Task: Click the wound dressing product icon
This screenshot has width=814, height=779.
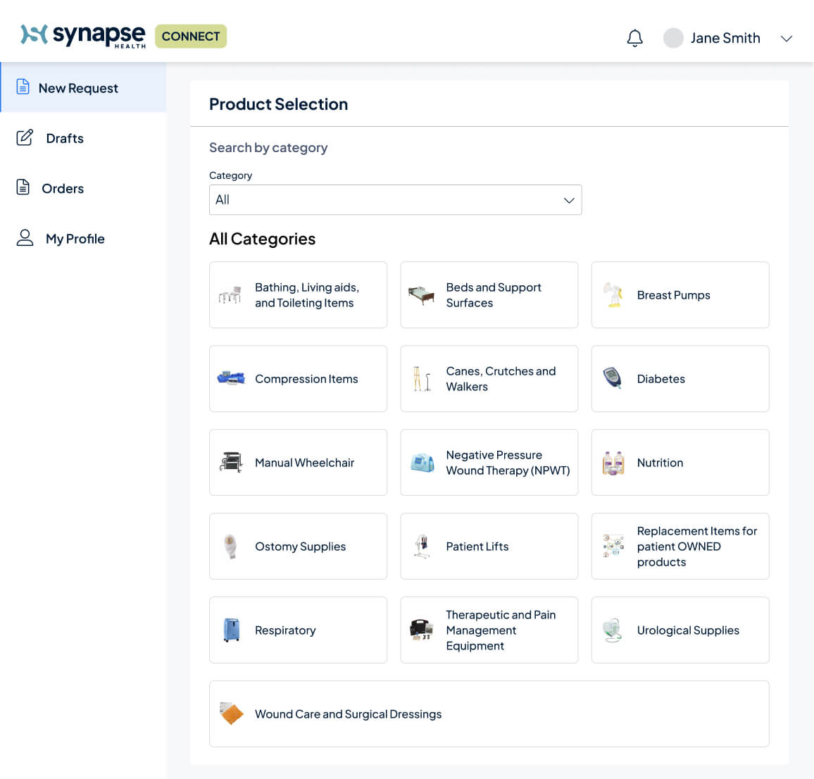Action: (x=231, y=713)
